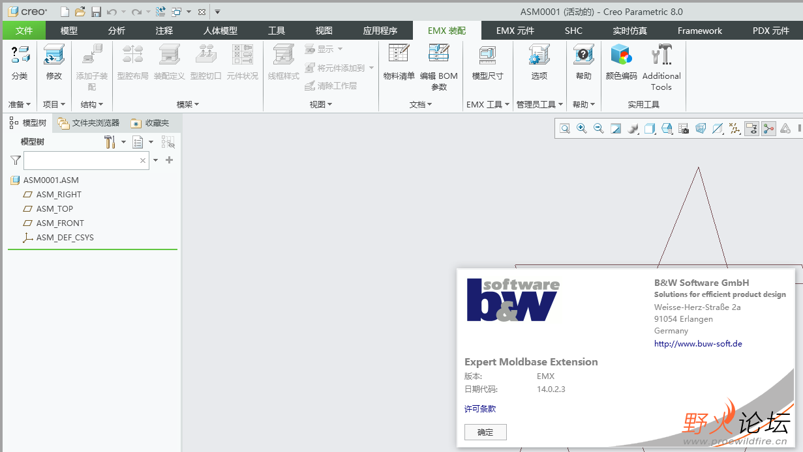Click the Refit view icon
The width and height of the screenshot is (803, 452).
(x=565, y=129)
